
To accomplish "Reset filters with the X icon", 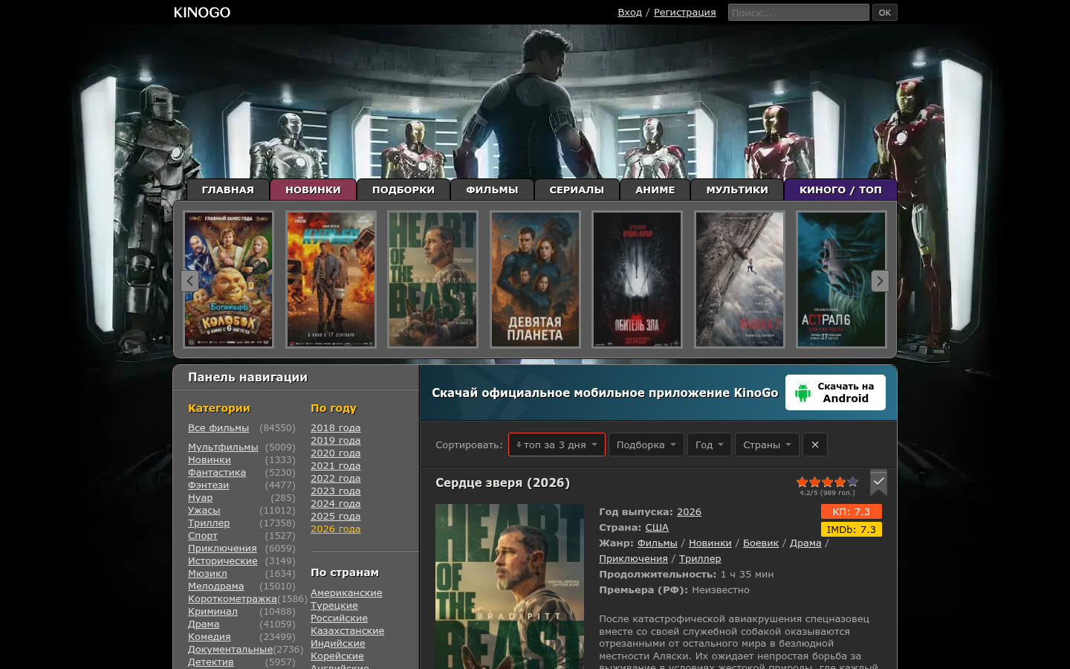I will point(815,445).
